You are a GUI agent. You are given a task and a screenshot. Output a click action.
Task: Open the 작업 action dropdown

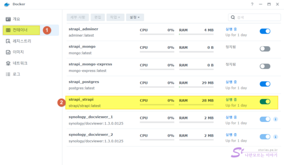click(x=115, y=17)
